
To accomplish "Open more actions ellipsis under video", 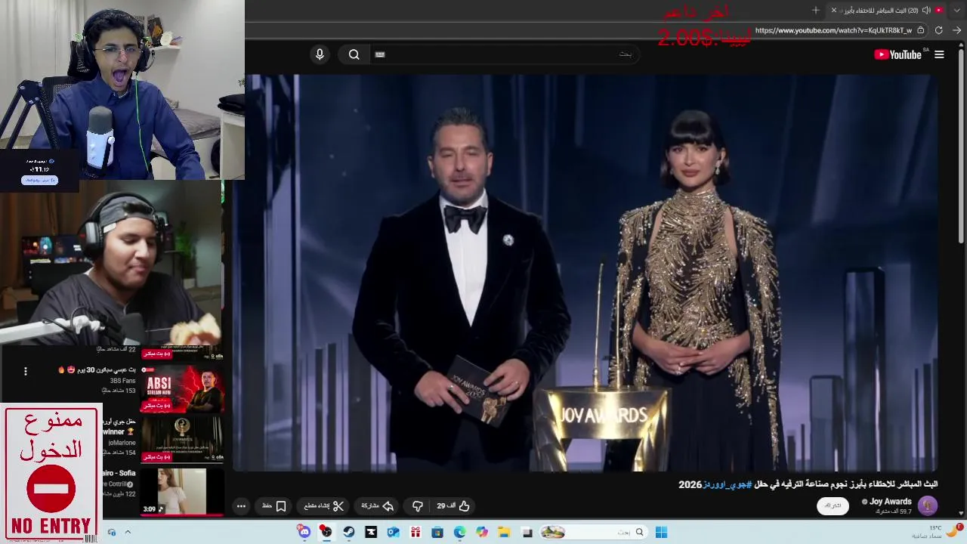I will [241, 506].
